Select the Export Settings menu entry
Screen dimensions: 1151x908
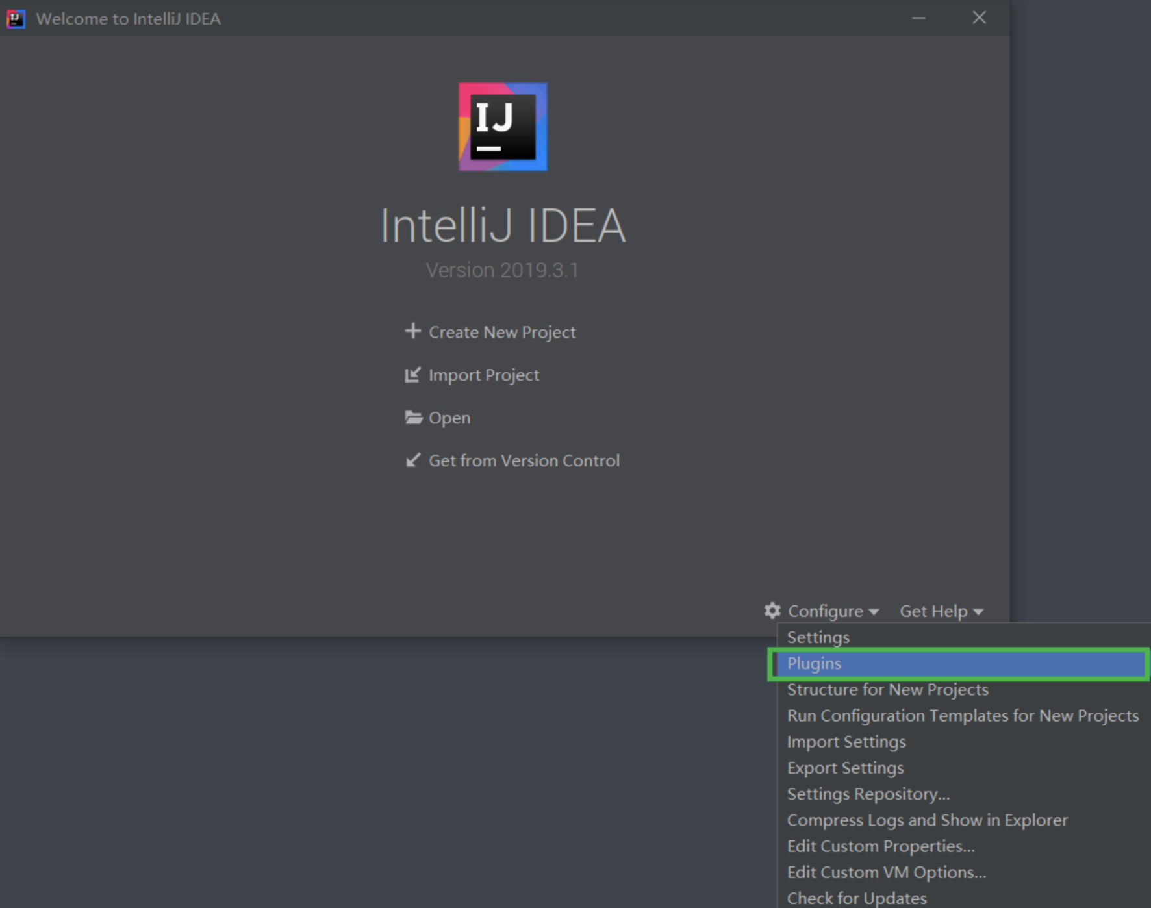pyautogui.click(x=964, y=768)
